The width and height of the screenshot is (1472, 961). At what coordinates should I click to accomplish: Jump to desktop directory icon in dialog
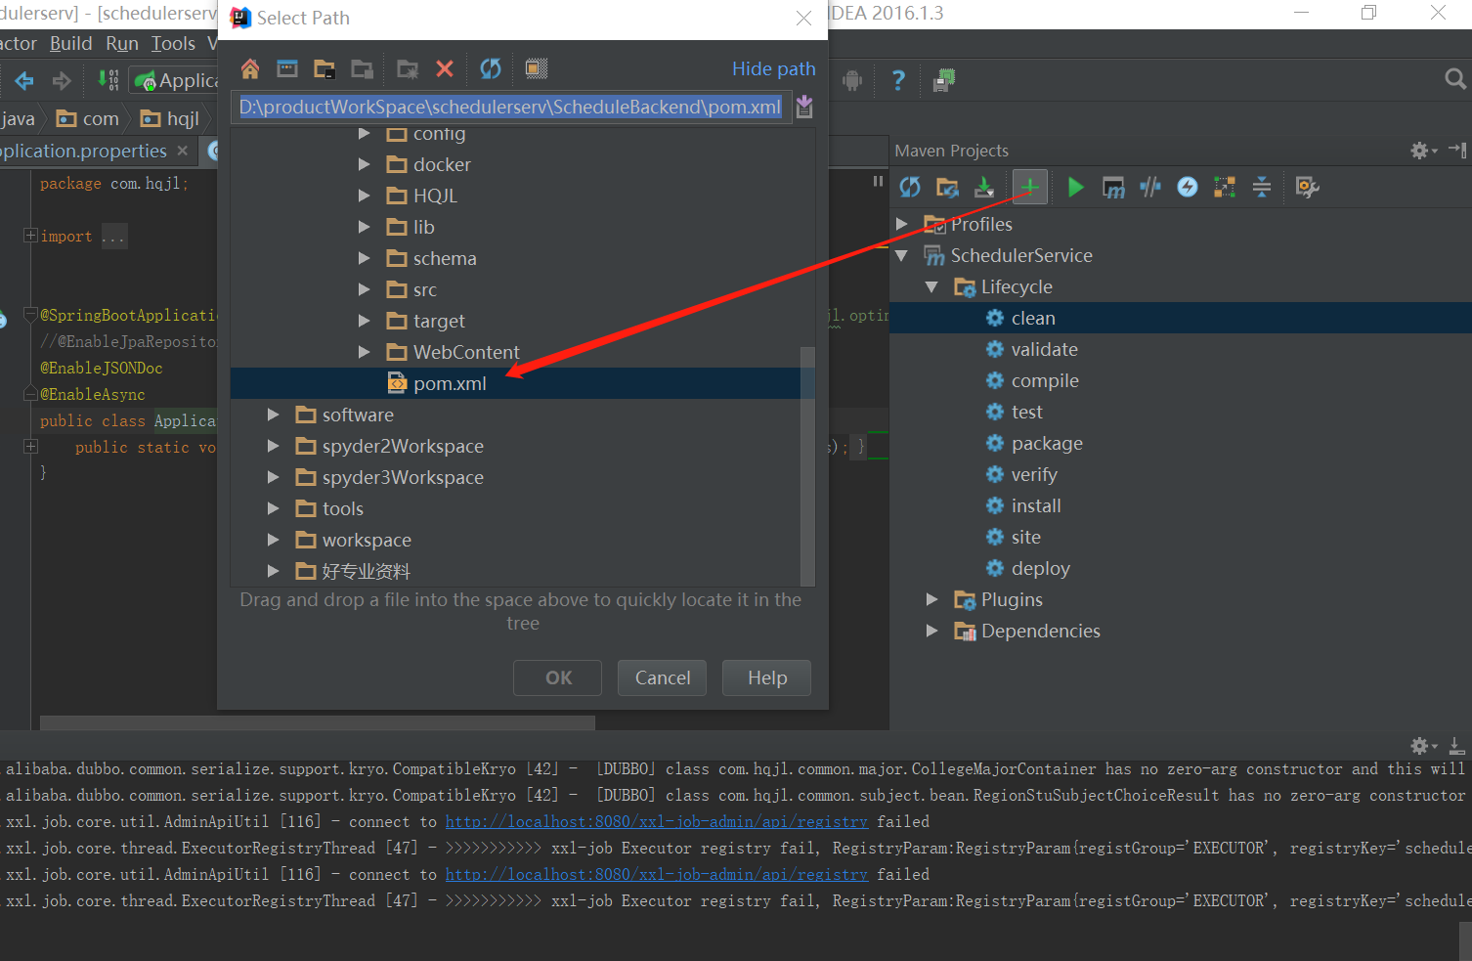pyautogui.click(x=287, y=68)
